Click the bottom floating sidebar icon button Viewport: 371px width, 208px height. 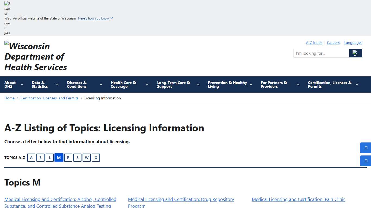coord(366,161)
